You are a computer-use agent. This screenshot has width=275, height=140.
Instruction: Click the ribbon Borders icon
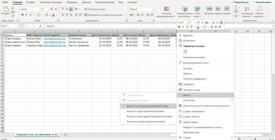pyautogui.click(x=38, y=15)
